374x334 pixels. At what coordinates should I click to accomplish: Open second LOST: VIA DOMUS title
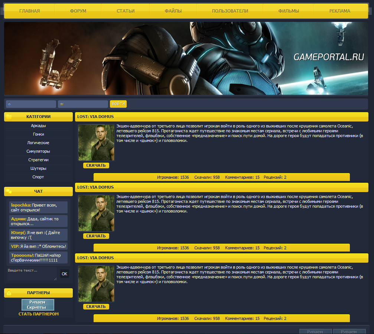[x=95, y=187]
